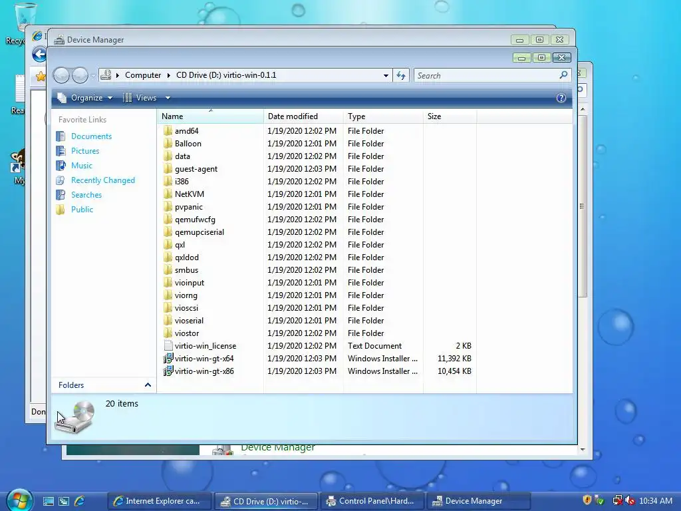
Task: Click the Explorer back arrow button
Action: pos(62,76)
